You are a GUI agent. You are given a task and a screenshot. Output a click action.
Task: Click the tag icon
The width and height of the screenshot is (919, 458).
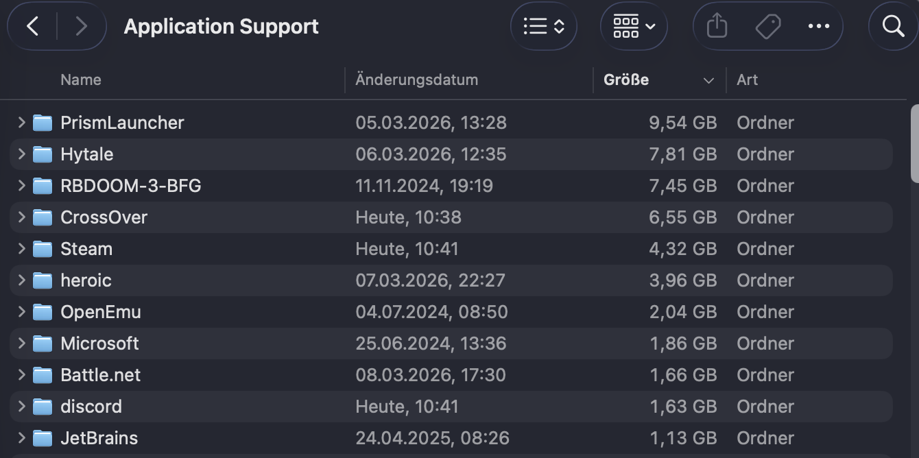(767, 27)
